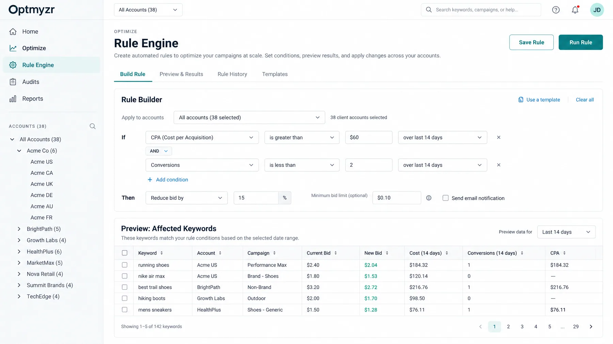
Task: Sort table by Current Bid arrows
Action: click(335, 253)
